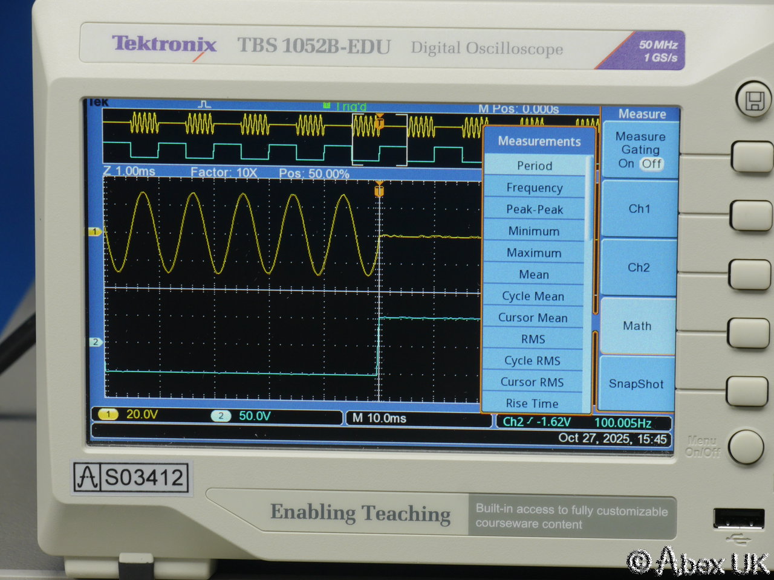Toggle Measure Gating to On
Image resolution: width=774 pixels, height=580 pixels.
click(626, 164)
